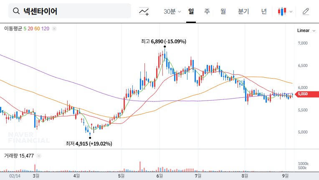Viewport: 319px width, 180px height.
Task: Click the 5월 date axis label
Action: (121, 176)
